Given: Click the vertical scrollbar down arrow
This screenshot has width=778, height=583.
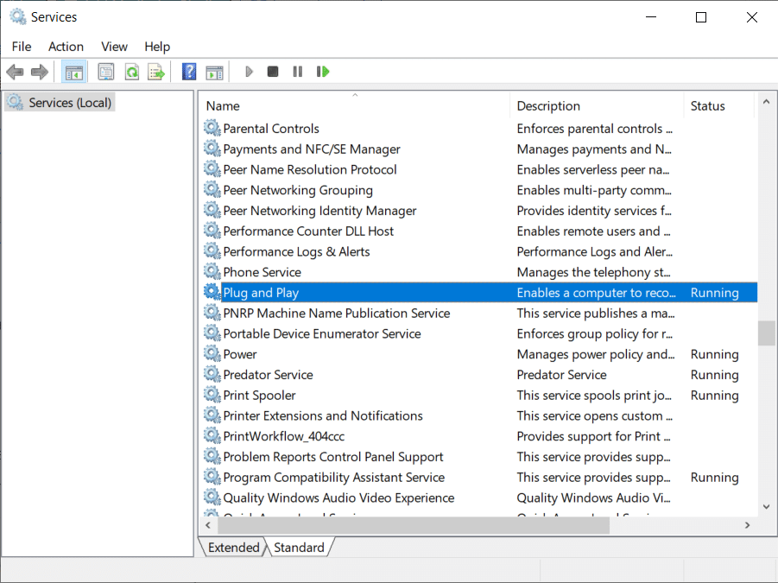Looking at the screenshot, I should coord(766,506).
